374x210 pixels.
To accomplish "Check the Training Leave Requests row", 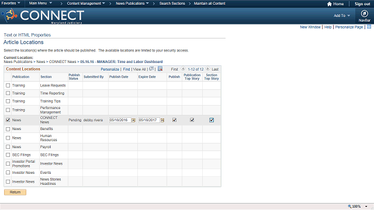I will point(8,85).
